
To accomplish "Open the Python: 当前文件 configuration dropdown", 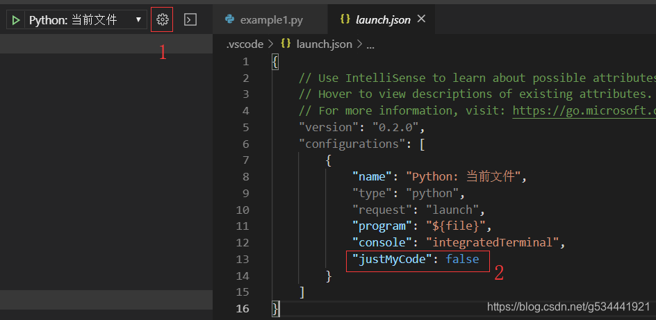I will tap(86, 19).
